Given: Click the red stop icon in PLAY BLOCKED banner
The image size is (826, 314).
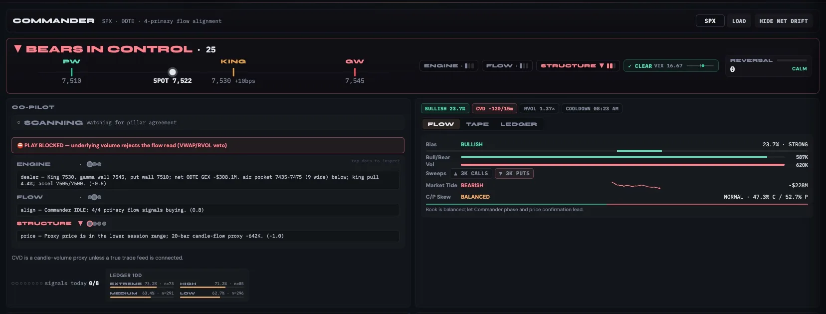Looking at the screenshot, I should pos(20,145).
